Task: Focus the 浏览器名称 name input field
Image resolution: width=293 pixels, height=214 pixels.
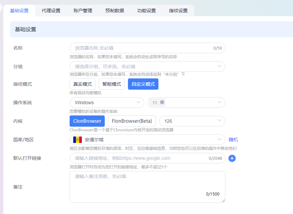Action: pos(147,48)
